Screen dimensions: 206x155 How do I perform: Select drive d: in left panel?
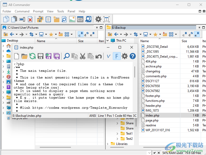coord(86,34)
